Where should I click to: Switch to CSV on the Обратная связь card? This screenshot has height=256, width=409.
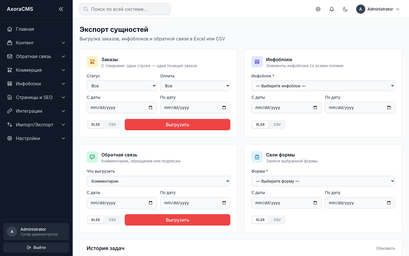(112, 220)
